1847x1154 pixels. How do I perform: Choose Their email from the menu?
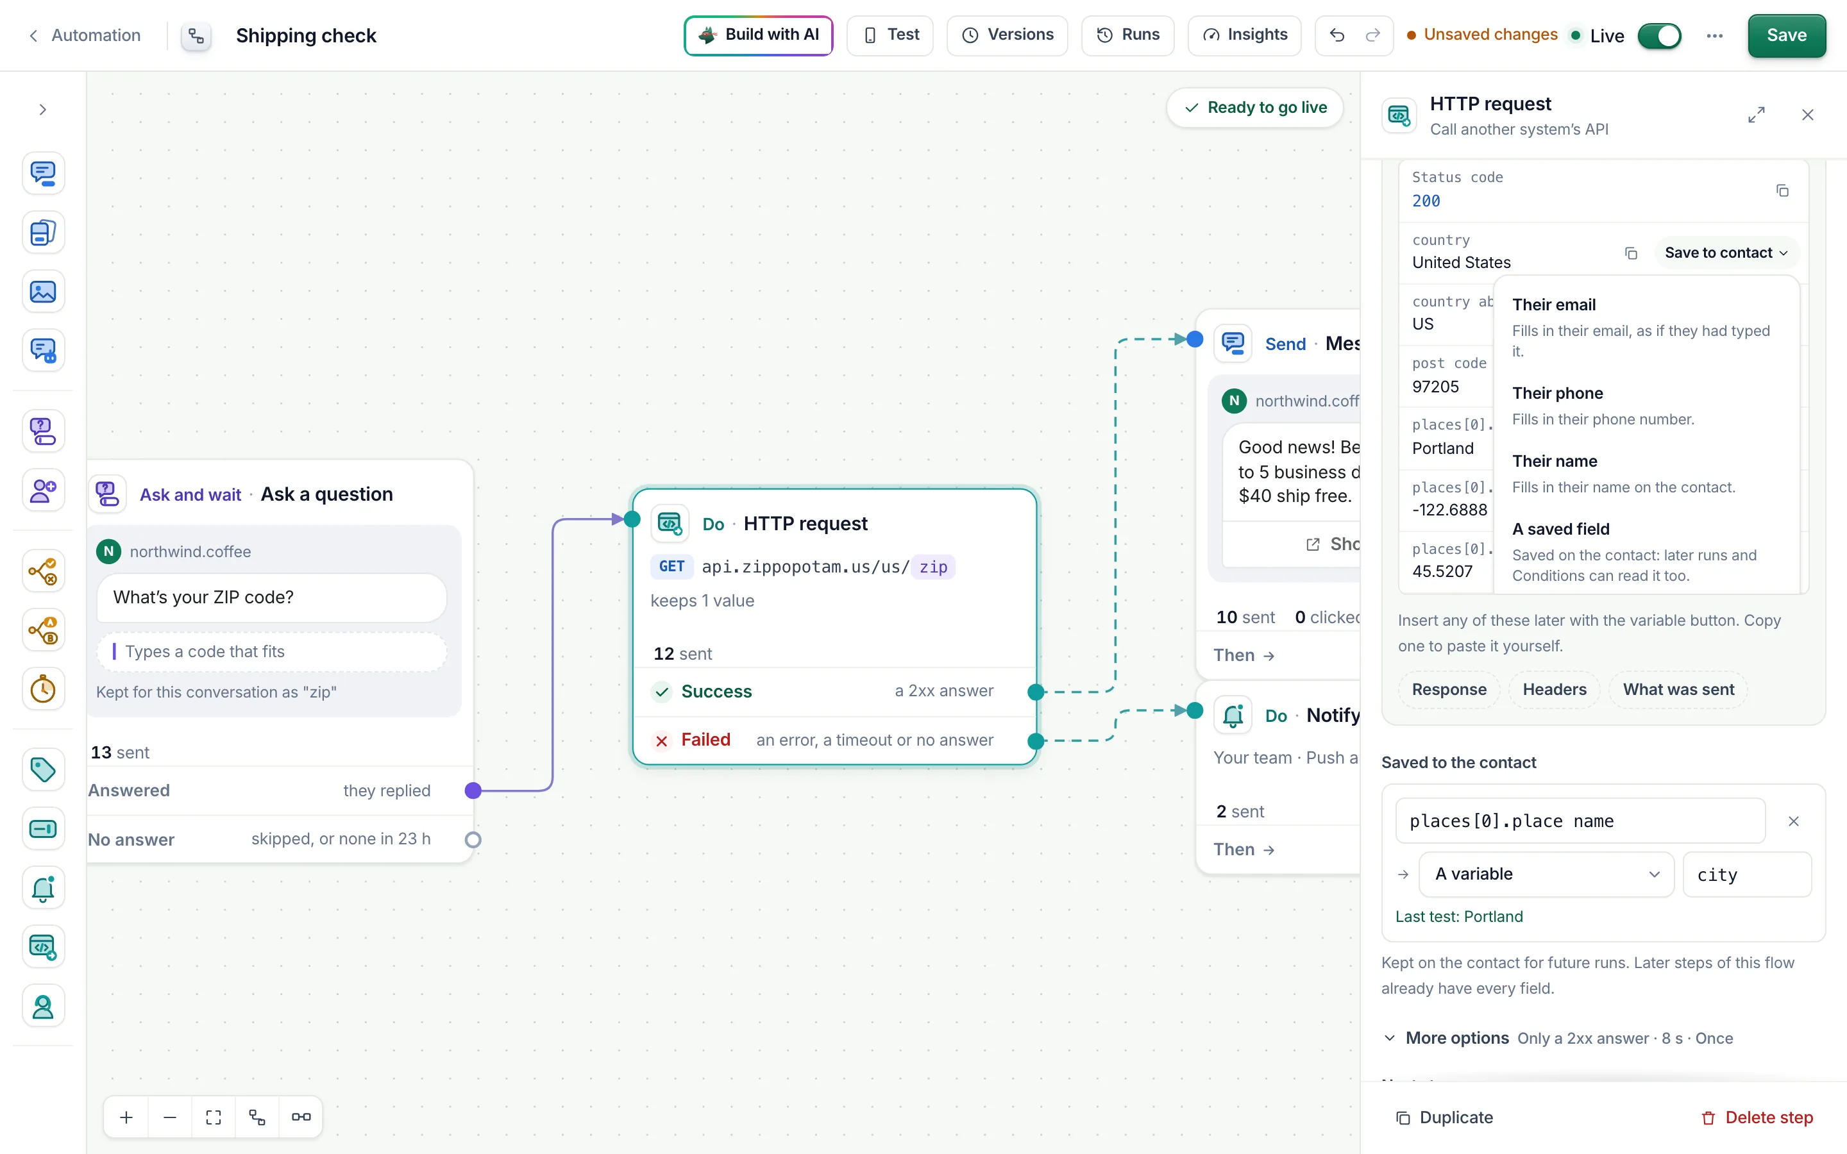click(x=1646, y=327)
